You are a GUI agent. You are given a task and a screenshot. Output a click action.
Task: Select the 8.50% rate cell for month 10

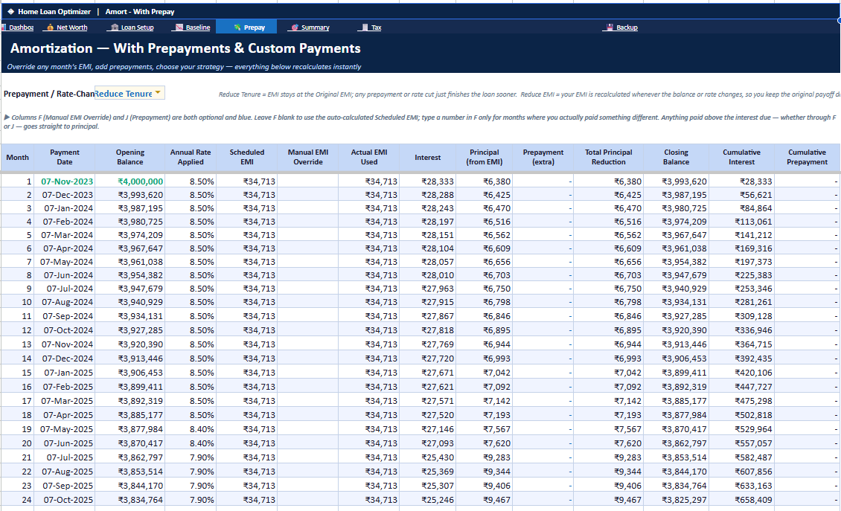click(191, 302)
